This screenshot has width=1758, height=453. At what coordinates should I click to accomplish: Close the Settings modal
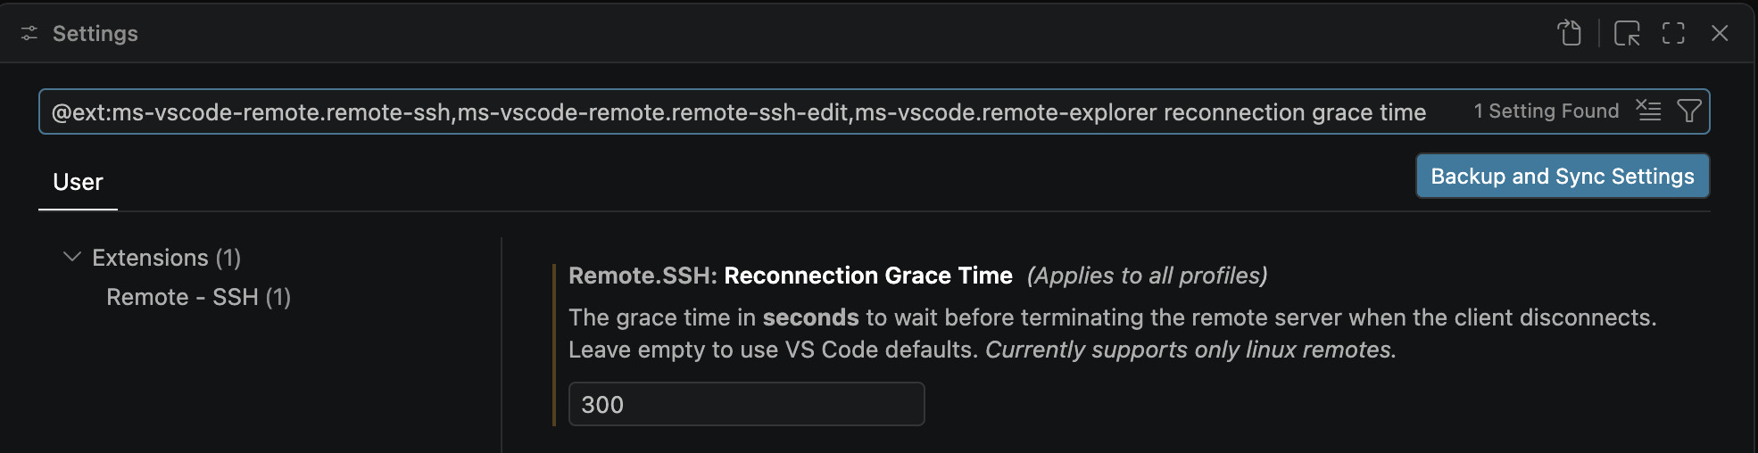[1720, 34]
